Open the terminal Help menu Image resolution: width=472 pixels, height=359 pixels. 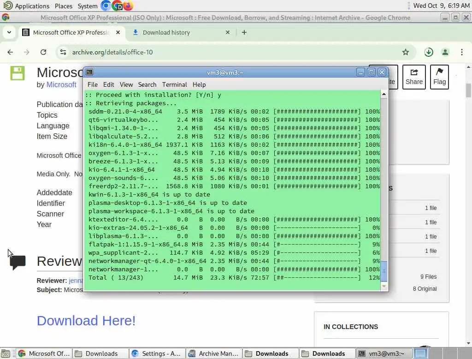(199, 85)
